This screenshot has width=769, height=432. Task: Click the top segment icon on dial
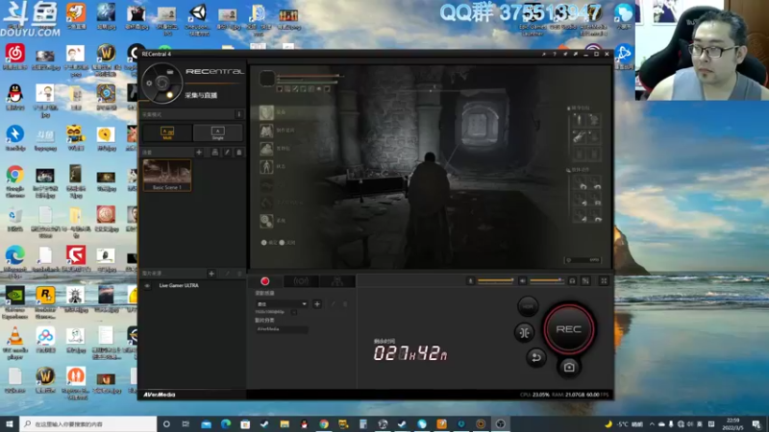point(170,71)
